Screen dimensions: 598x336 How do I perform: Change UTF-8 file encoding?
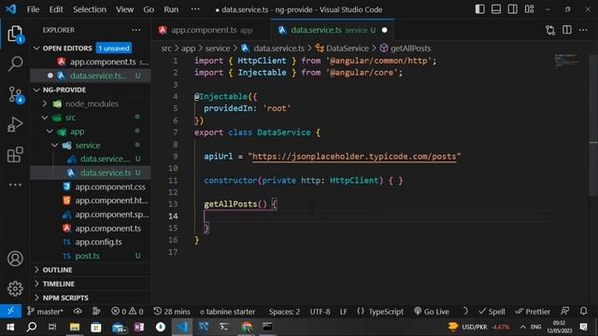[x=320, y=311]
